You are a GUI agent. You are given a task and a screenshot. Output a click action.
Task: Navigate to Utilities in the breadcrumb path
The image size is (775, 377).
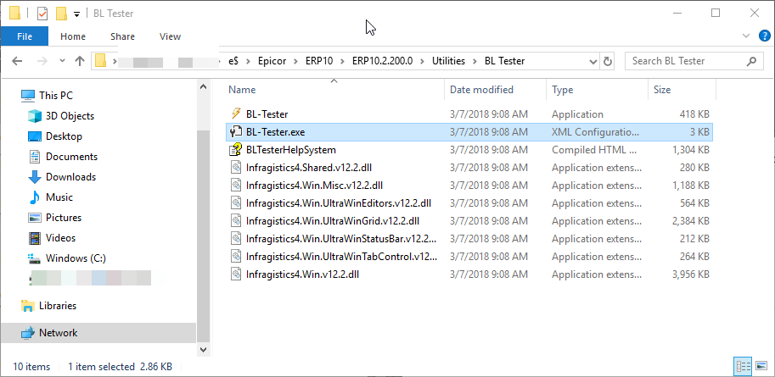point(448,61)
